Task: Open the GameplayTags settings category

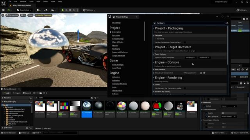Action: tap(118, 39)
